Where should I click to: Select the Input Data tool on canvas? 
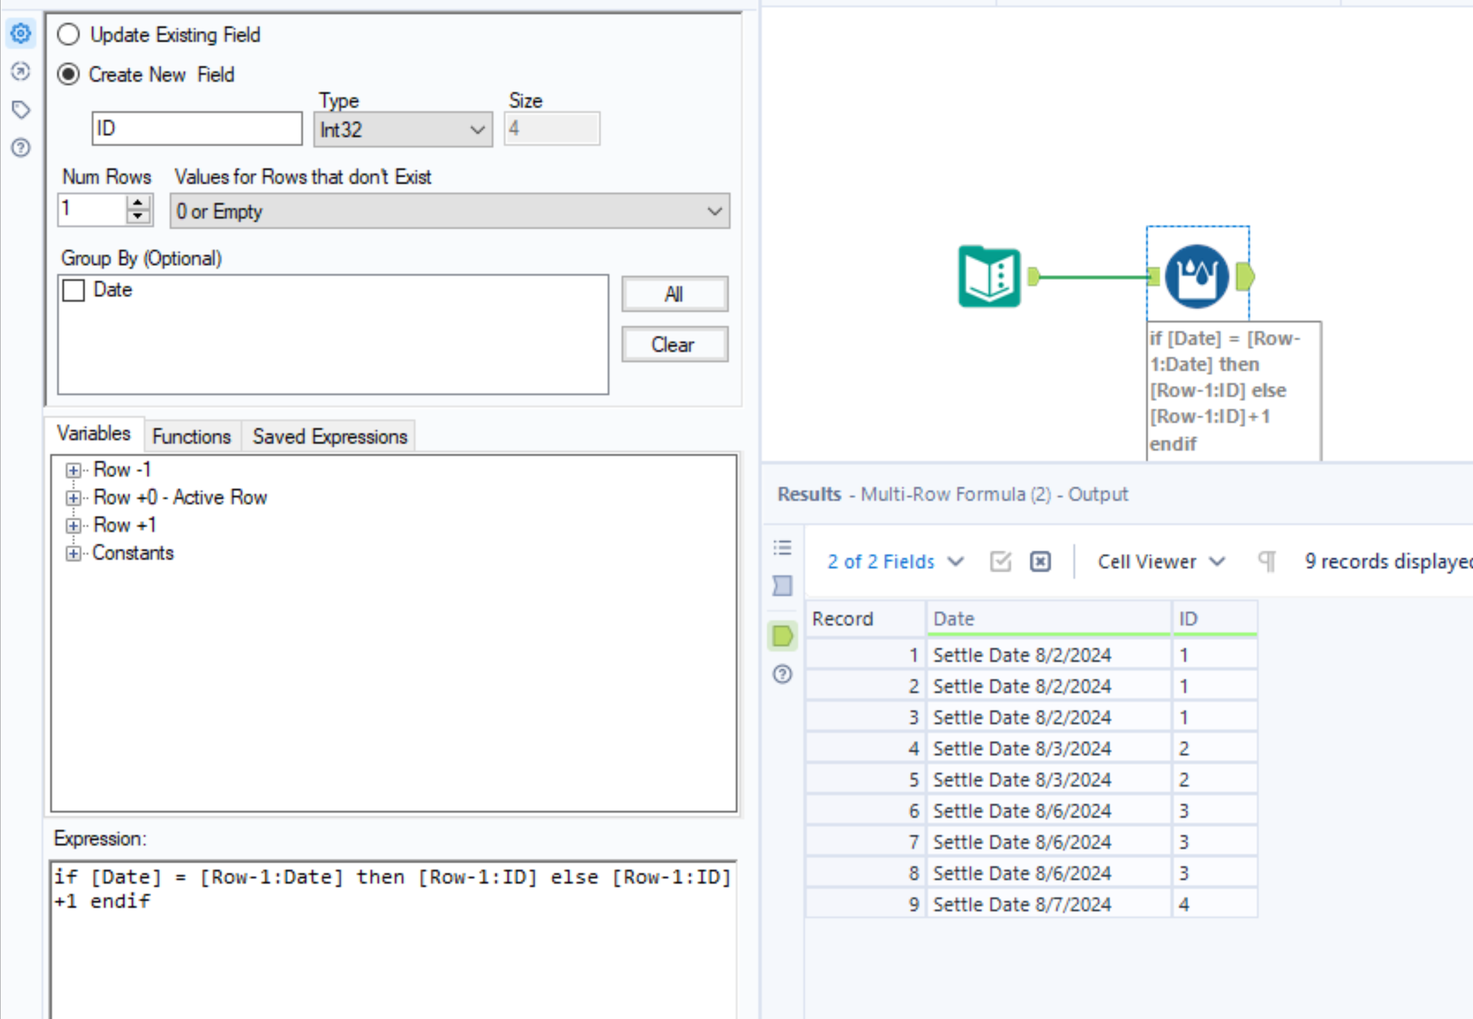tap(989, 277)
